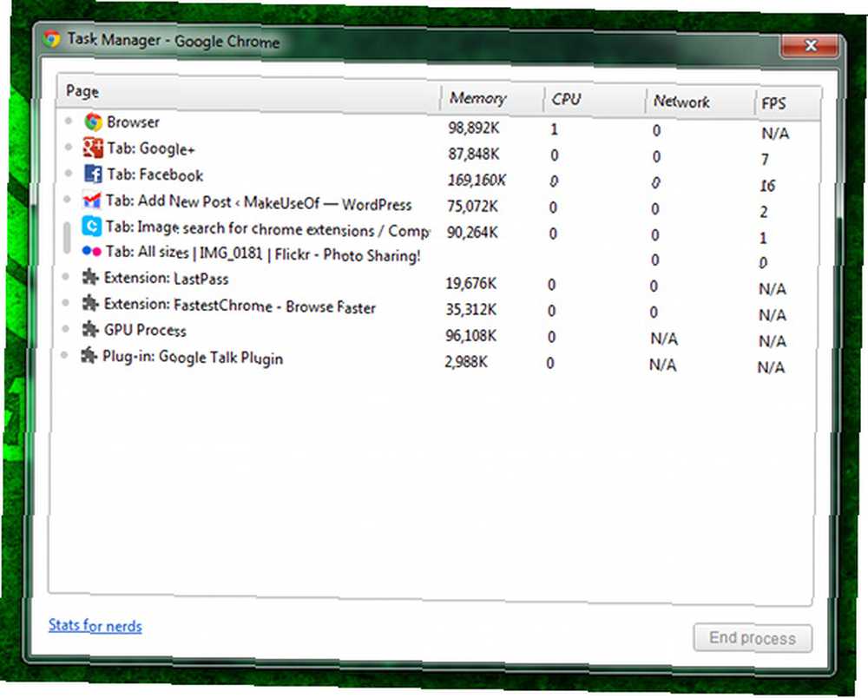The height and width of the screenshot is (698, 868).
Task: Click the Chrome logo in the title bar
Action: point(51,38)
